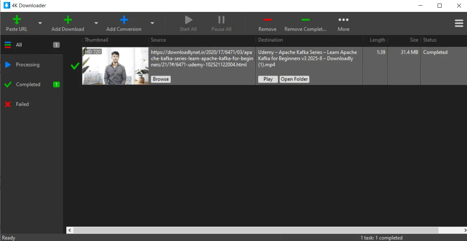Viewport: 467px width, 241px height.
Task: Filter by Completed tasks
Action: (x=32, y=84)
